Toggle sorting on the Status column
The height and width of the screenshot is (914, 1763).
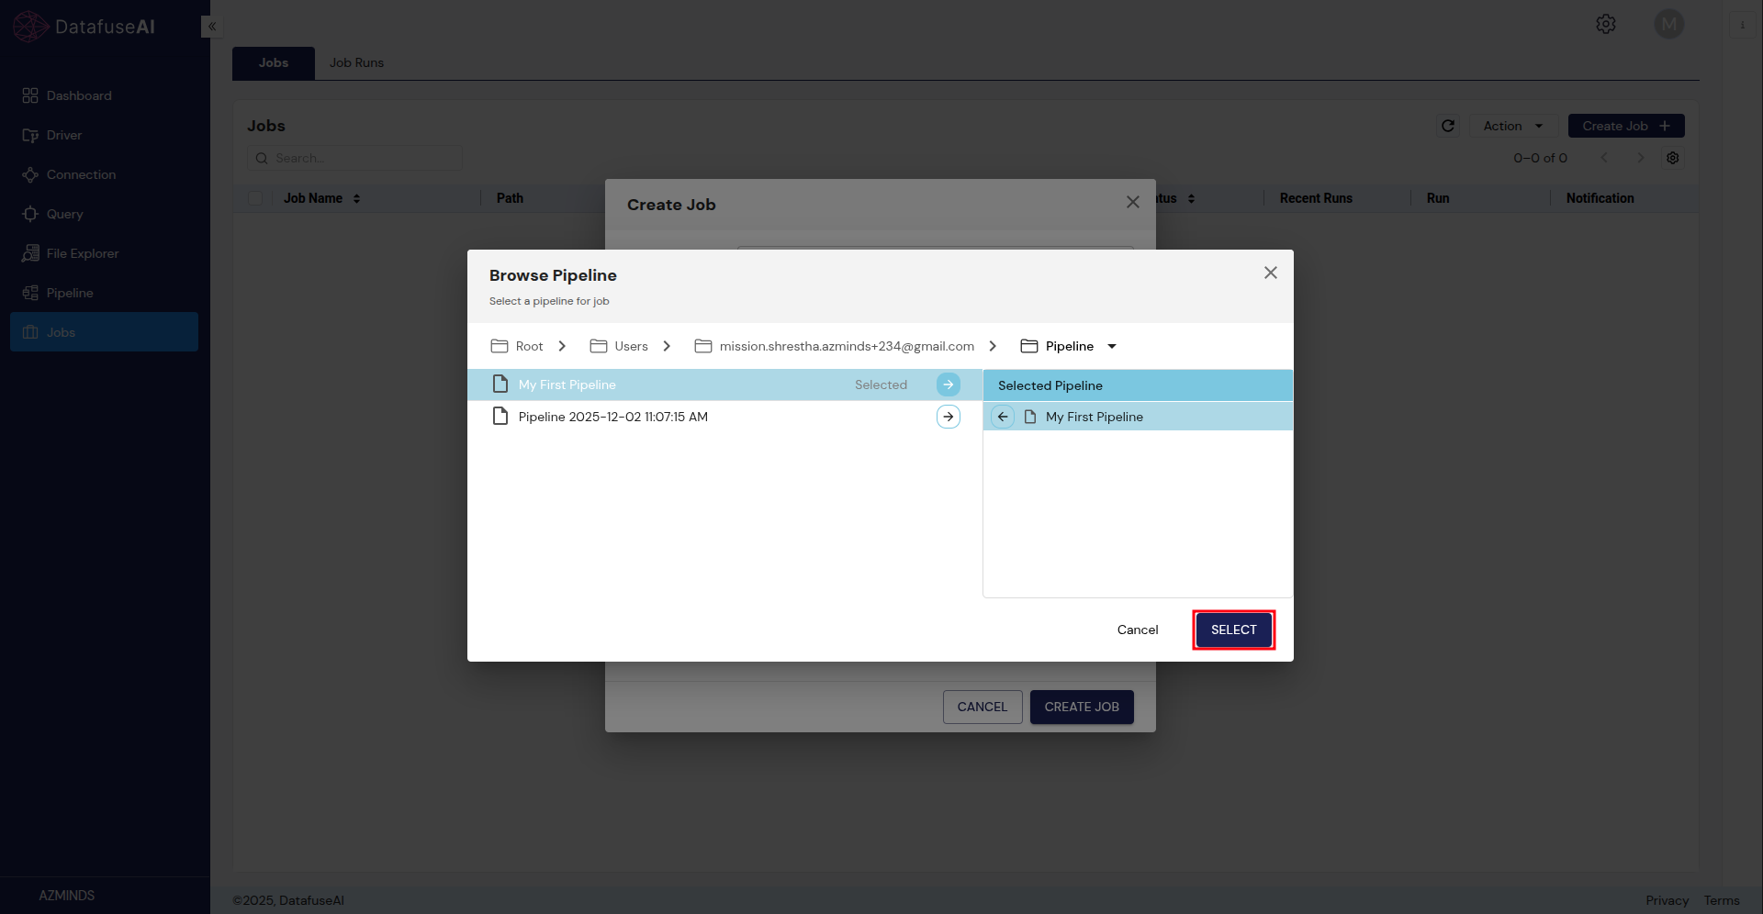1191,198
